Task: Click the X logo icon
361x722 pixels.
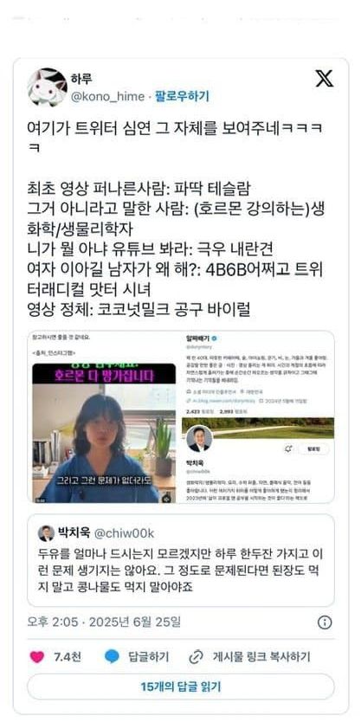Action: (324, 78)
